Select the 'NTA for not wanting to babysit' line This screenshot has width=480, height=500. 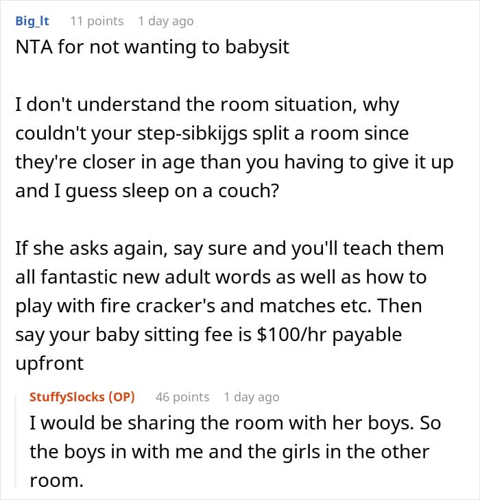coord(152,47)
